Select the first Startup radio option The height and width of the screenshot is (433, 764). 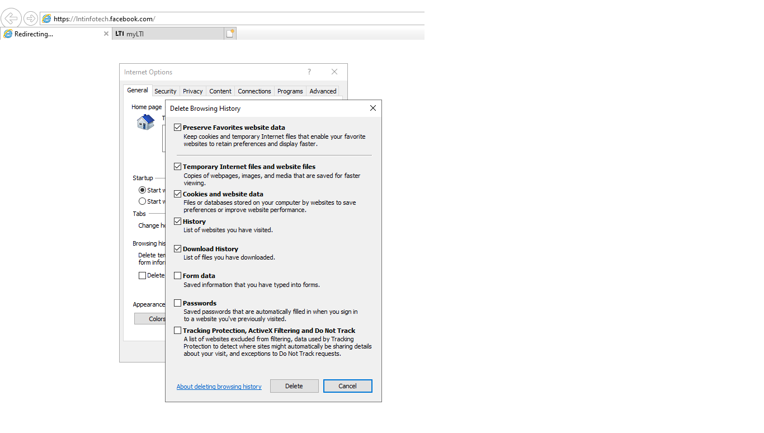[142, 190]
